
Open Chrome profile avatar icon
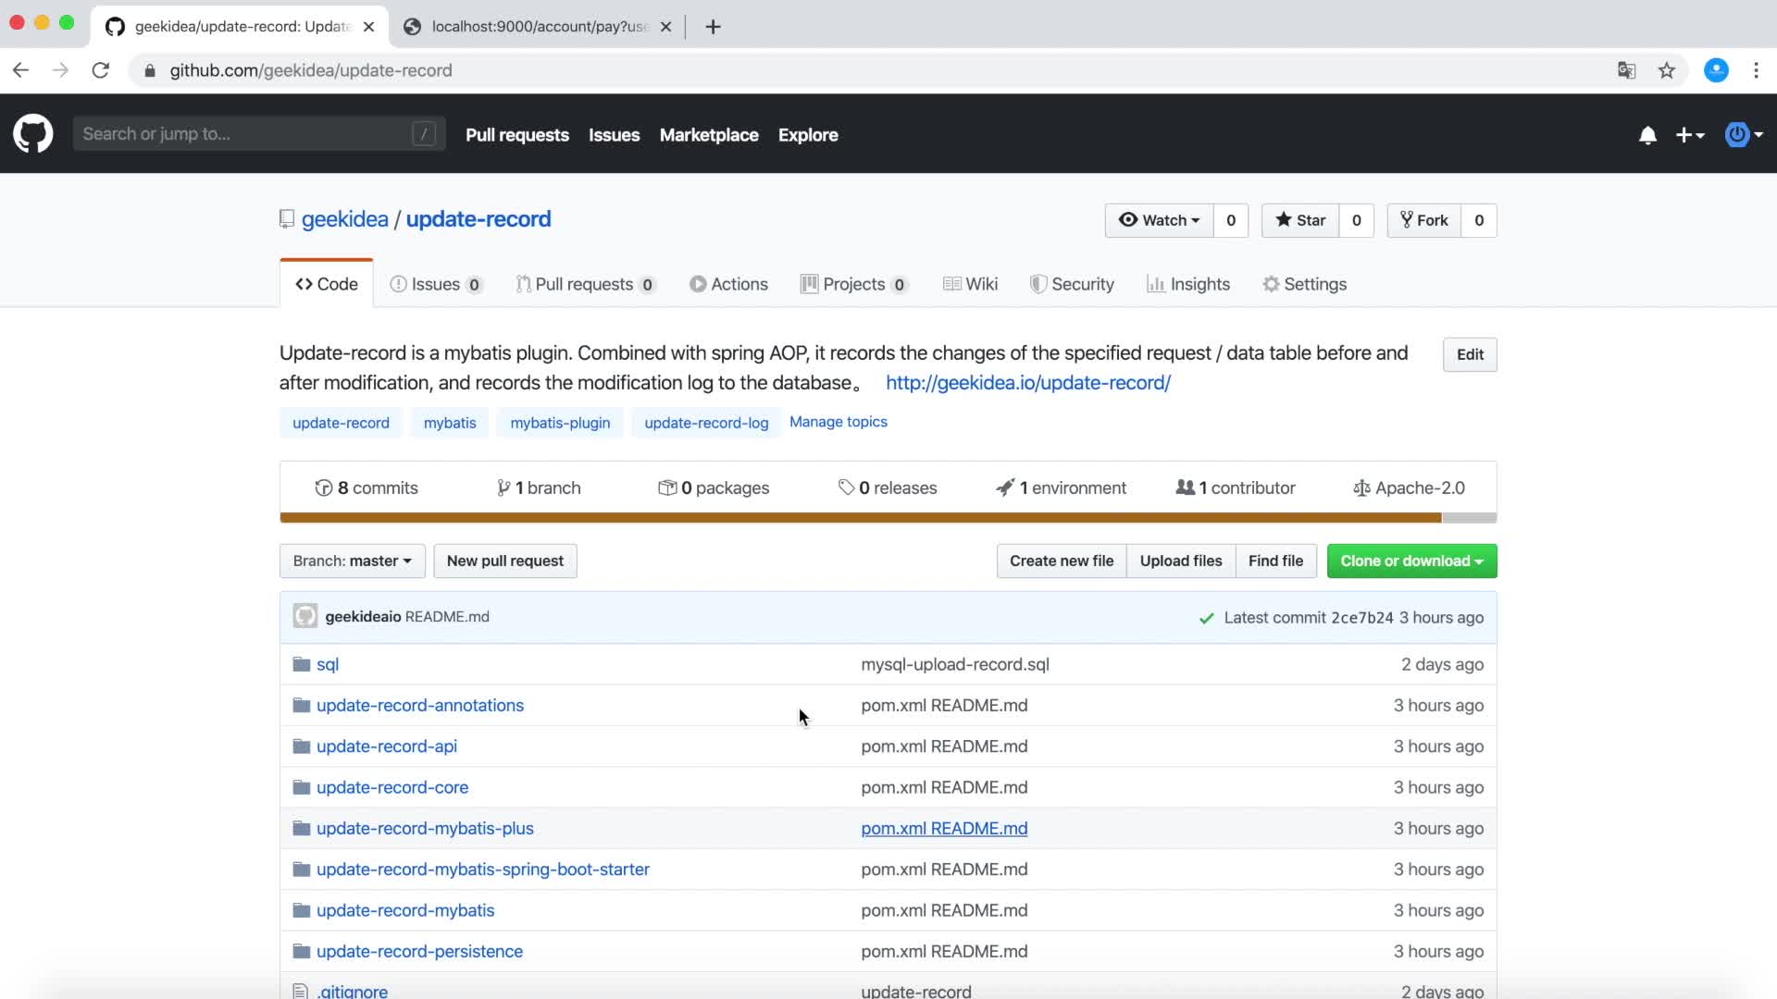point(1716,70)
